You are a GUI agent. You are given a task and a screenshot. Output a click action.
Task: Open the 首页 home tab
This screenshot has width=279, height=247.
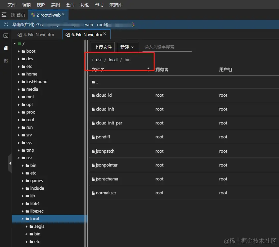pos(18,15)
